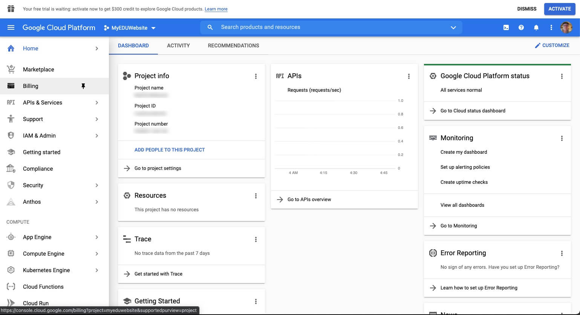Open the MyEDUWebsite project selector dropdown

click(x=130, y=28)
